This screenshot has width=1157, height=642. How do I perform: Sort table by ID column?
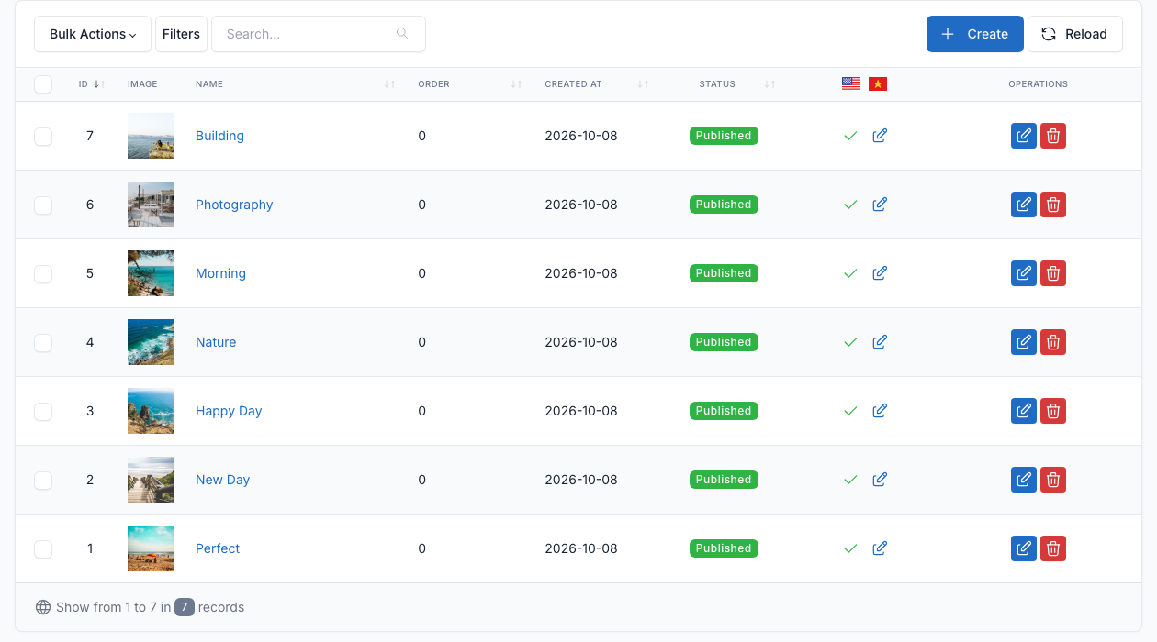[x=92, y=84]
